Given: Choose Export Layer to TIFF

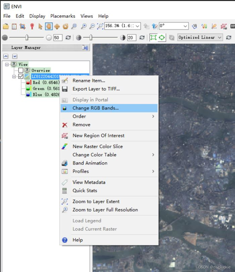Looking at the screenshot, I should click(109, 89).
